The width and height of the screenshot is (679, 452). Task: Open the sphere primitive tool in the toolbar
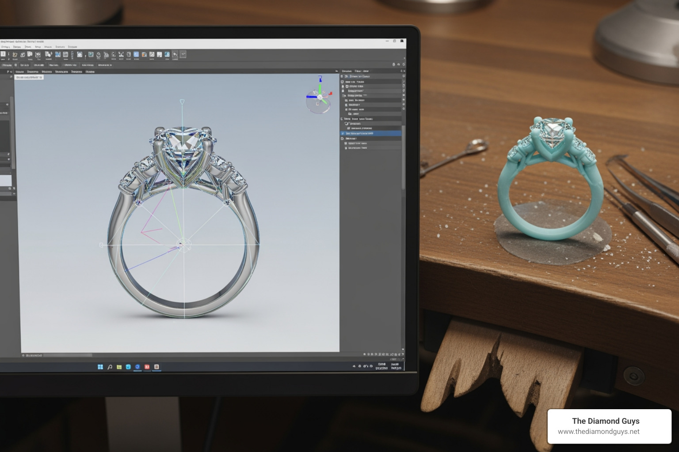[99, 54]
